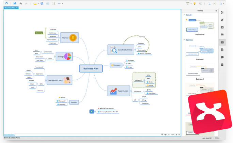Image resolution: width=233 pixels, height=143 pixels.
Task: Open the Markers flag panel in the sidebar
Action: coord(222,35)
